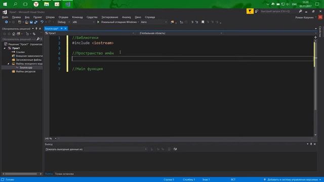The width and height of the screenshot is (324, 182).
Task: Open the Проект menu
Action: 37,17
